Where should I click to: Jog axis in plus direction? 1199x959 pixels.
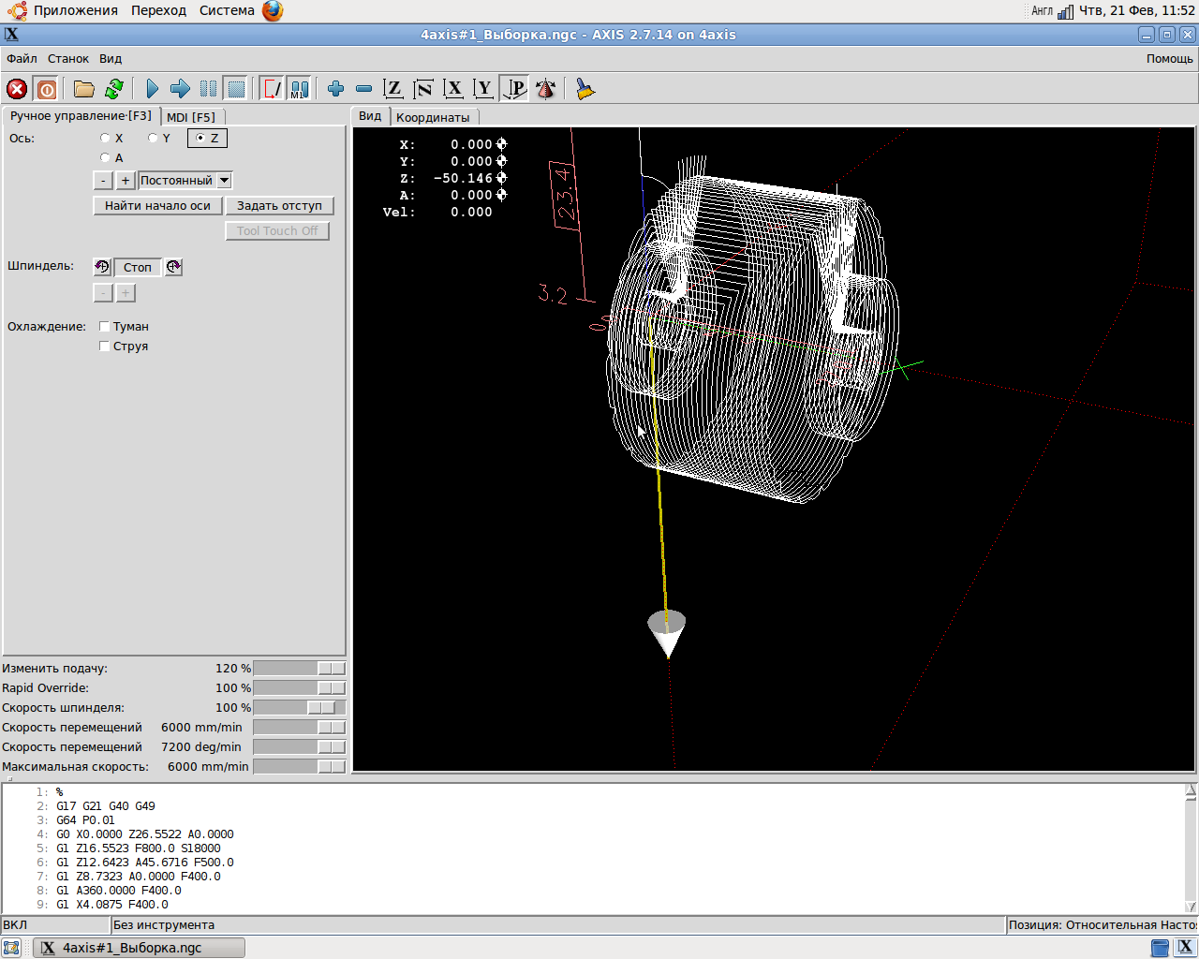(126, 181)
